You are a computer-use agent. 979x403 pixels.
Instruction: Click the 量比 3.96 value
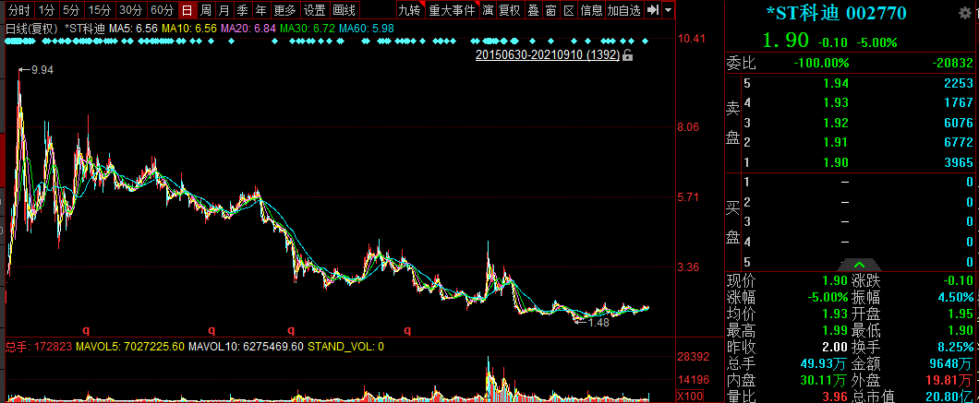pos(836,397)
